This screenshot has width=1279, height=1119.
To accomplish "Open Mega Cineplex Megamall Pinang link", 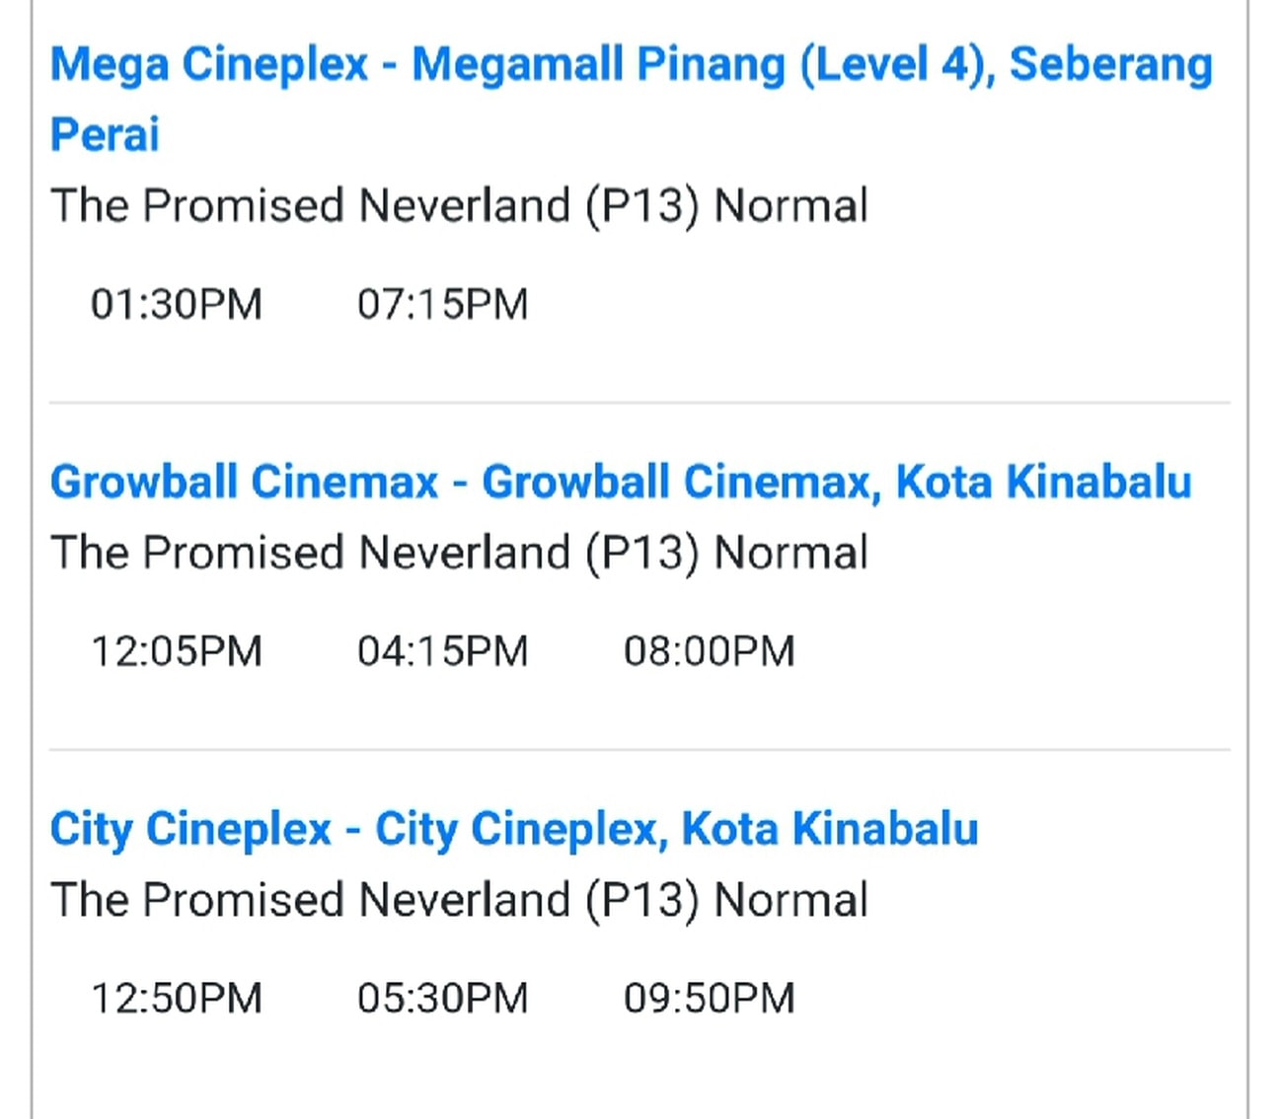I will click(x=632, y=99).
